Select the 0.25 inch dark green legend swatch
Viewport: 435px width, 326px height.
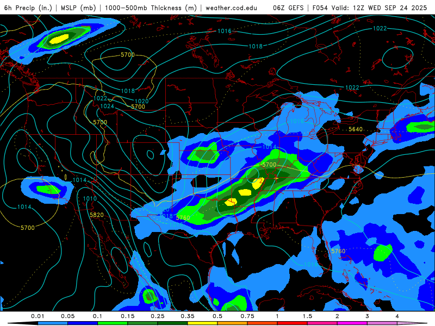click(x=172, y=323)
